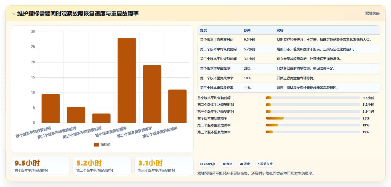The width and height of the screenshot is (391, 187).
Task: Select the 数据卡片 tag chip
Action: click(265, 164)
